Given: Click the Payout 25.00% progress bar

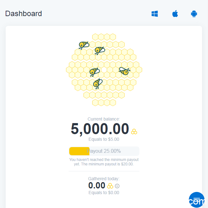Looking at the screenshot, I should pyautogui.click(x=104, y=151).
